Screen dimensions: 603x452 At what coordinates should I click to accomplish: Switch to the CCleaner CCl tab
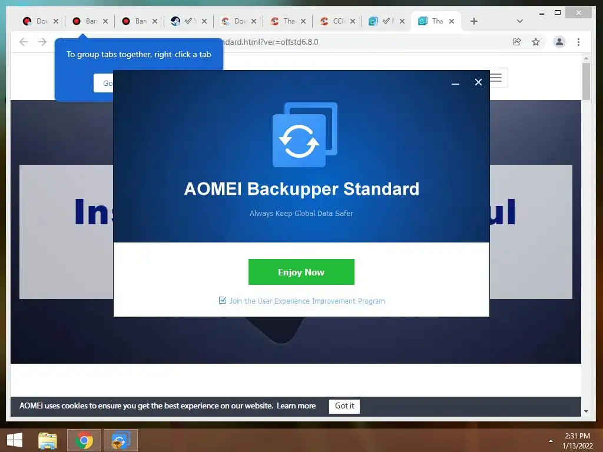tap(333, 21)
